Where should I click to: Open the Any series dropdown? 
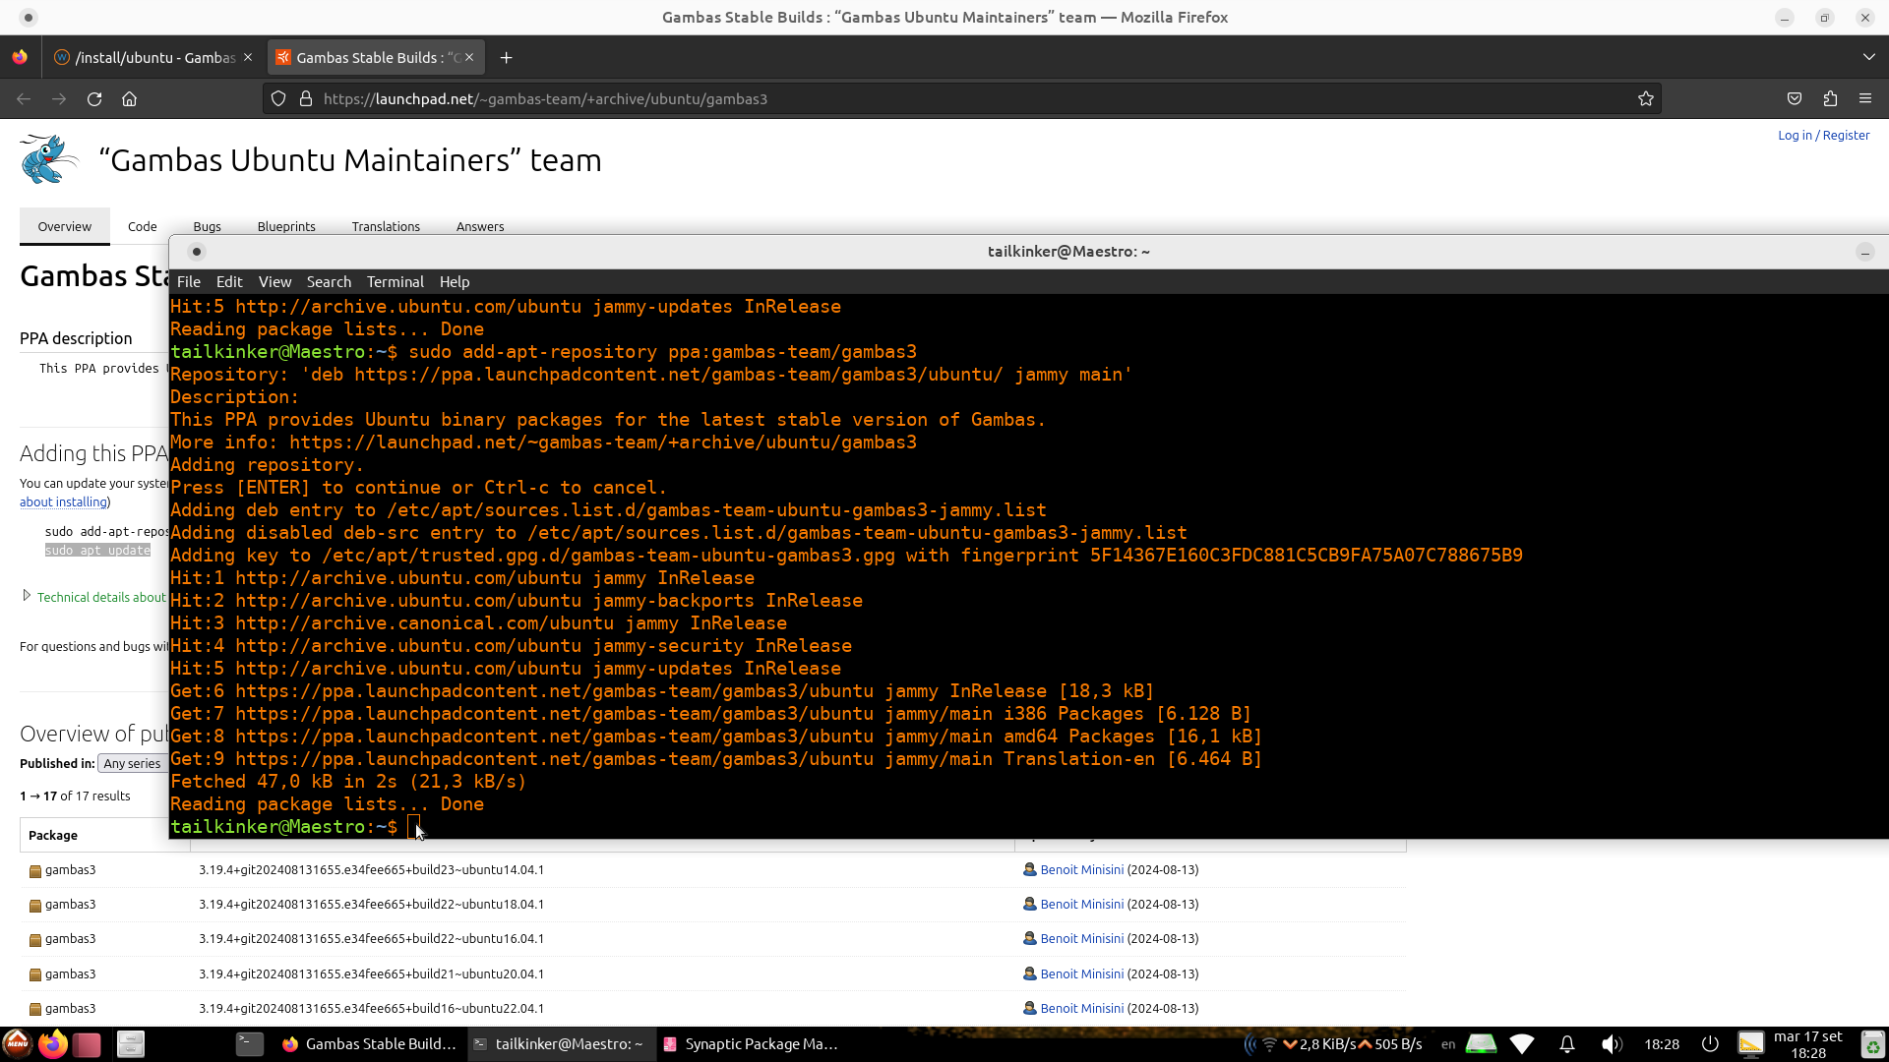(x=133, y=764)
